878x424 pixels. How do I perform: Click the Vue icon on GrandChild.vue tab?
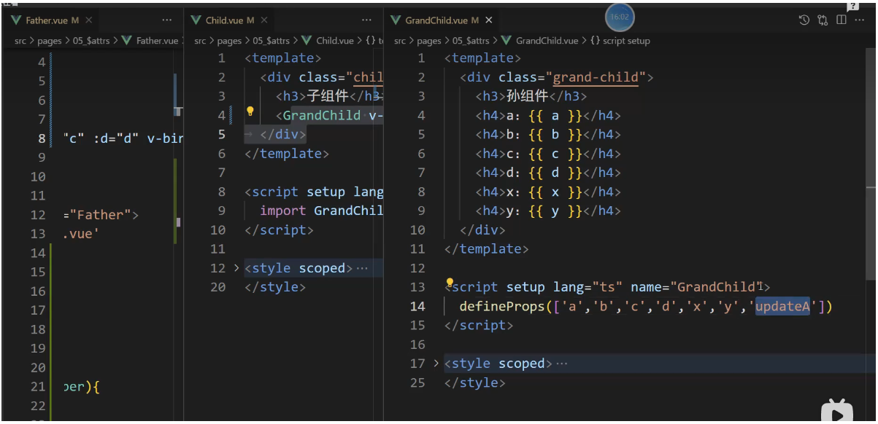[x=396, y=20]
